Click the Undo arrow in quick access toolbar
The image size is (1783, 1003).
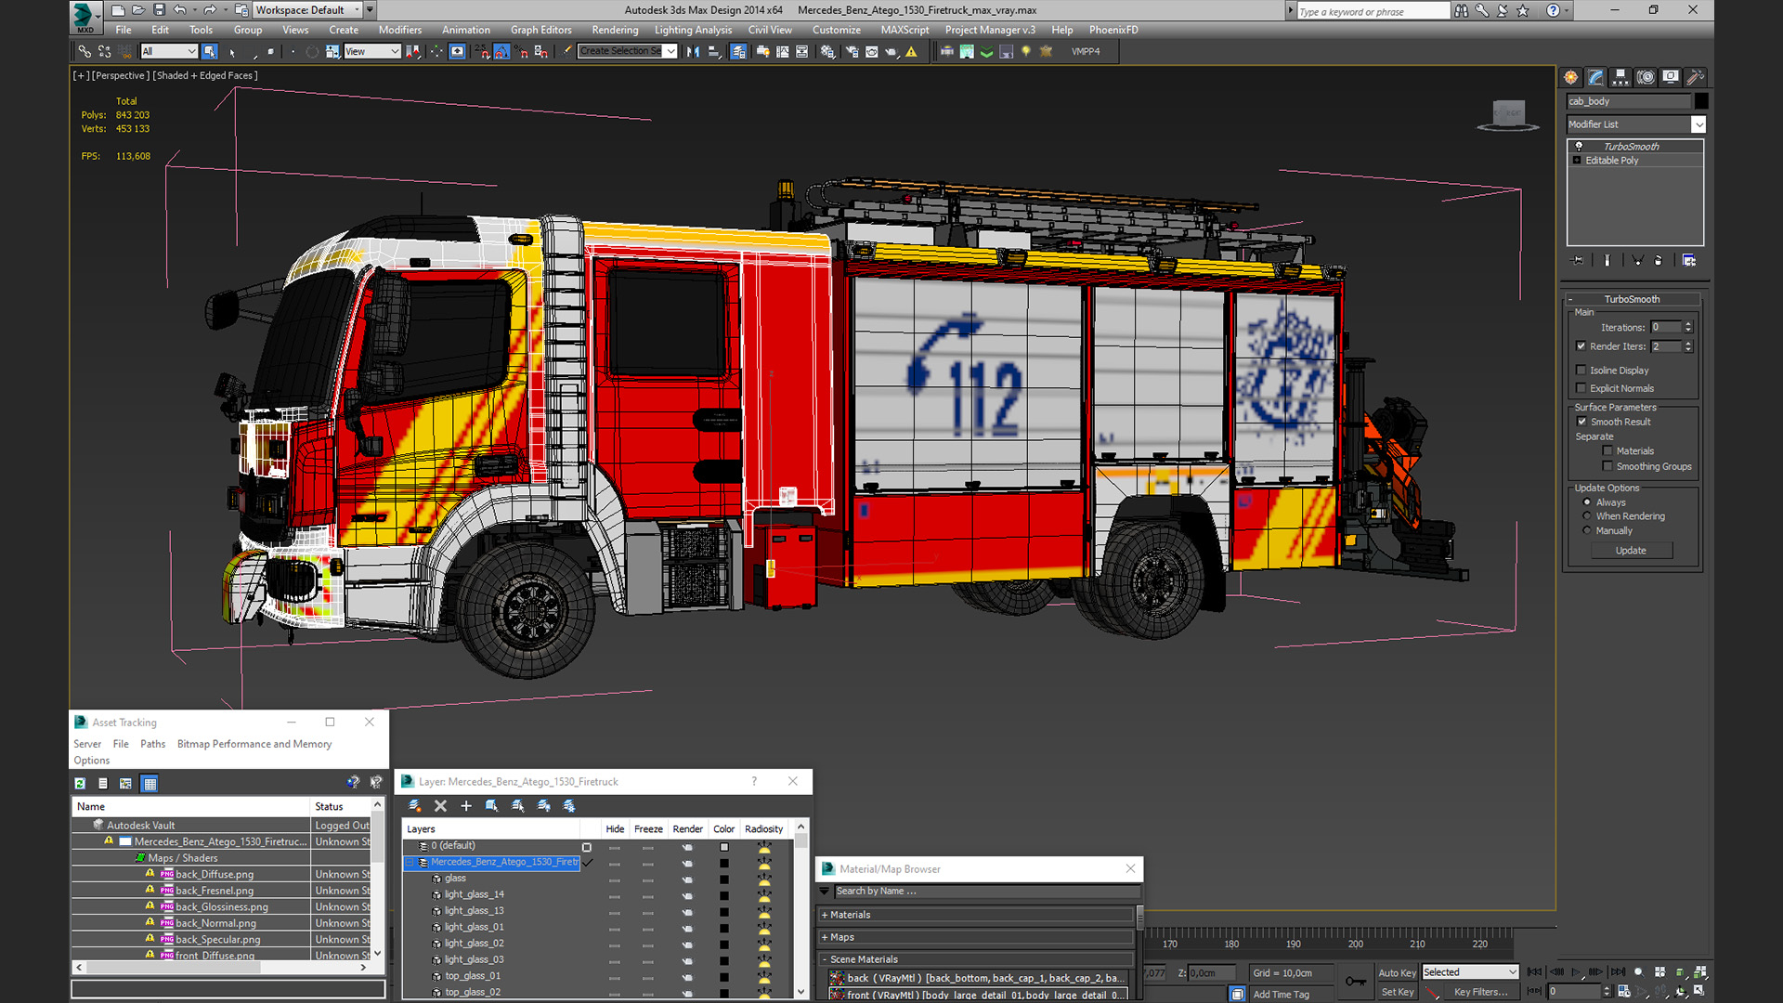click(179, 10)
